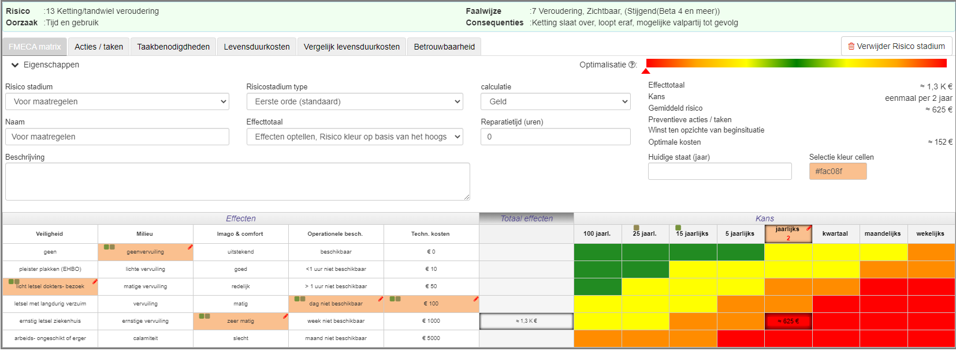Select the wekelijks column header
The image size is (956, 351).
[930, 234]
